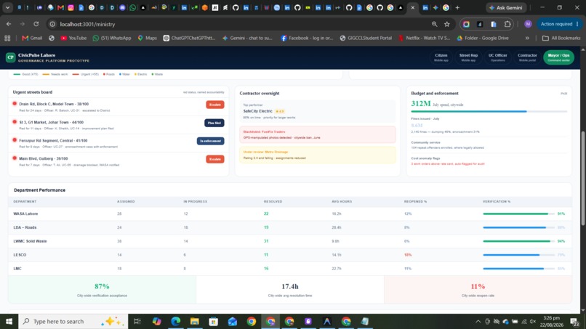Image resolution: width=586 pixels, height=329 pixels.
Task: Select the 'LMC' department row
Action: pyautogui.click(x=289, y=269)
